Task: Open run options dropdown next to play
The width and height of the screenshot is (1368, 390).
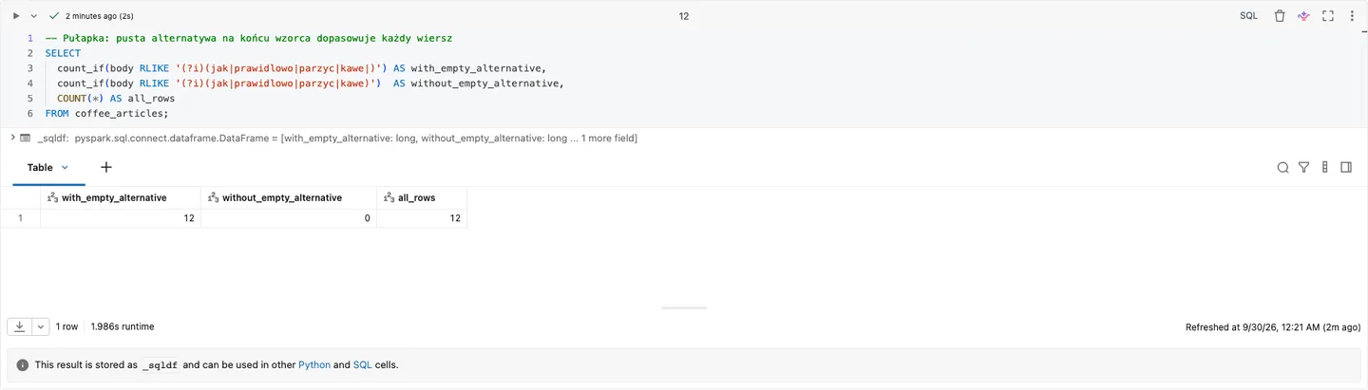Action: tap(34, 16)
